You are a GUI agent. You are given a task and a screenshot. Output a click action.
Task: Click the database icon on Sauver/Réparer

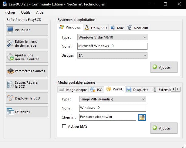tap(10, 84)
